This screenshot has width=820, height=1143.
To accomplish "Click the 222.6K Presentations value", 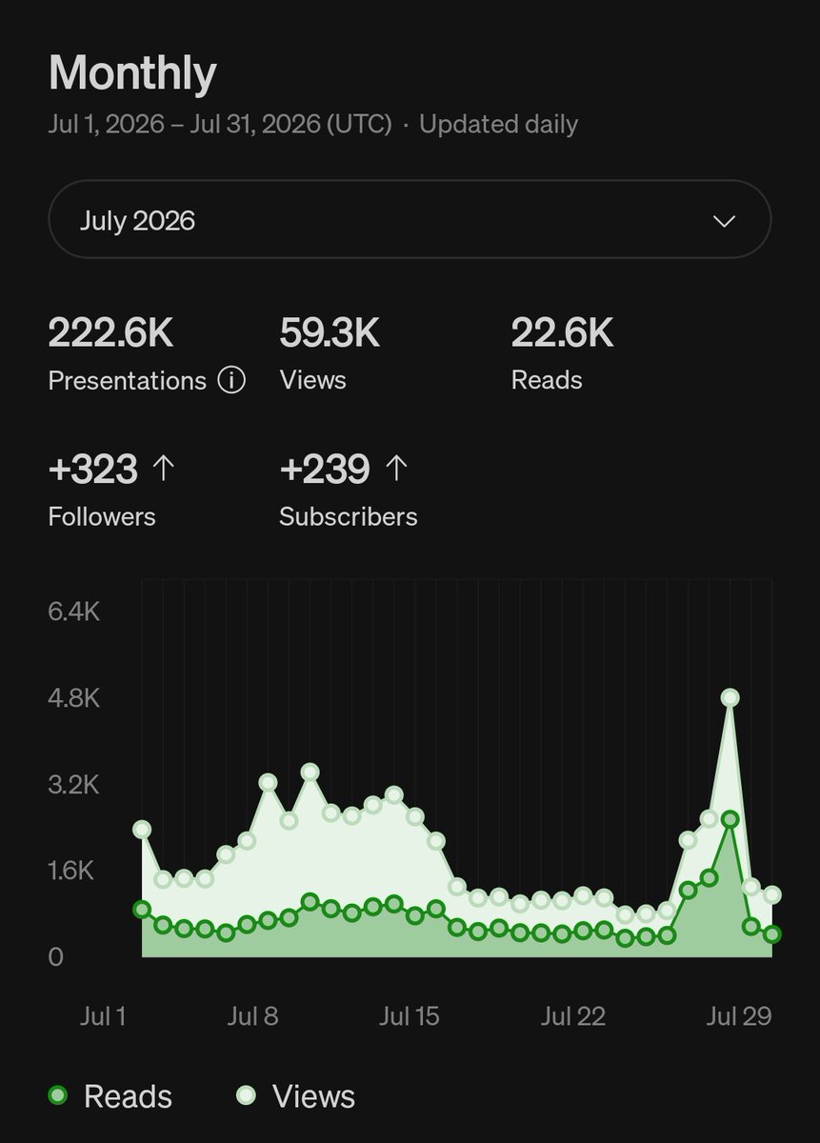I will (110, 333).
